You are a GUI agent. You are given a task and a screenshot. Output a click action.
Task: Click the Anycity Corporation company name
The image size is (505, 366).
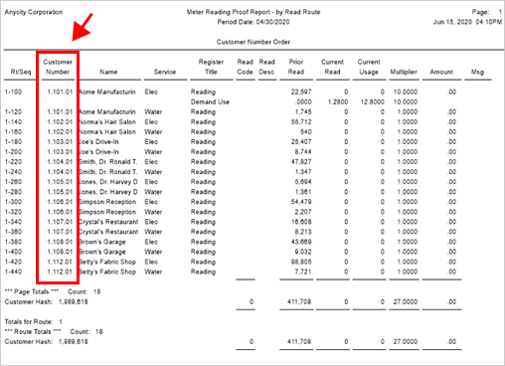34,12
